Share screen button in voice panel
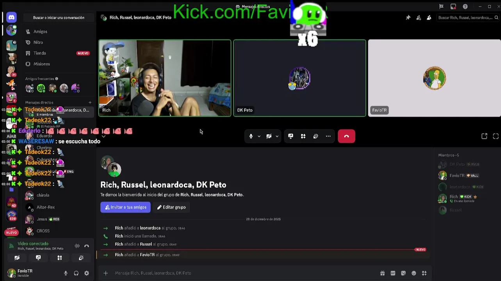This screenshot has width=501, height=281. point(38,258)
